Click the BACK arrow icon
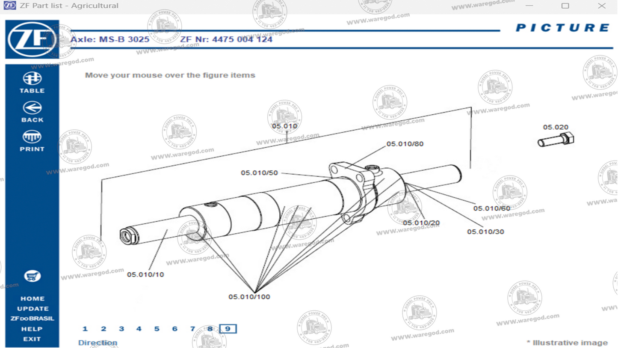The width and height of the screenshot is (618, 348). tap(32, 108)
